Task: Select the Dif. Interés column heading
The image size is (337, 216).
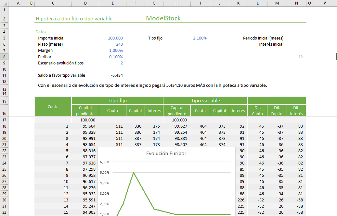Action: click(296, 110)
